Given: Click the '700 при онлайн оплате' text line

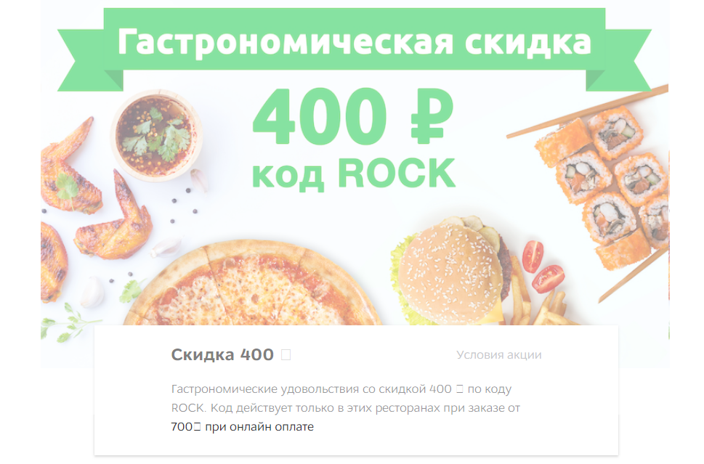Looking at the screenshot, I should pyautogui.click(x=243, y=427).
